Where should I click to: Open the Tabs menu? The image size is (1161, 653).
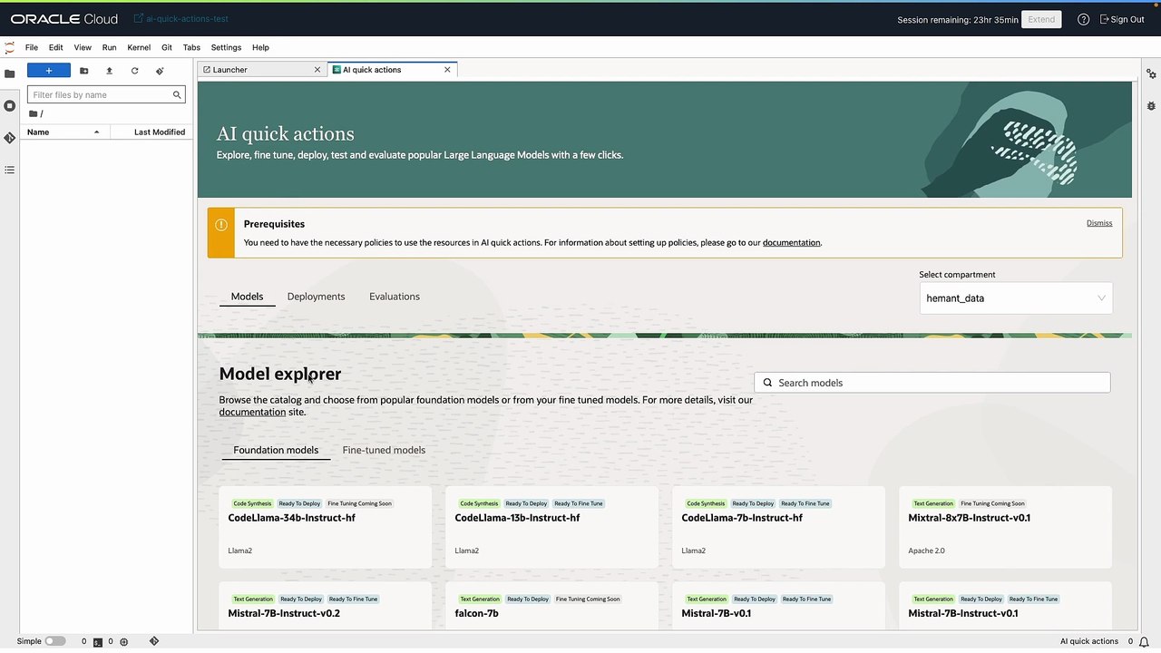coord(191,47)
